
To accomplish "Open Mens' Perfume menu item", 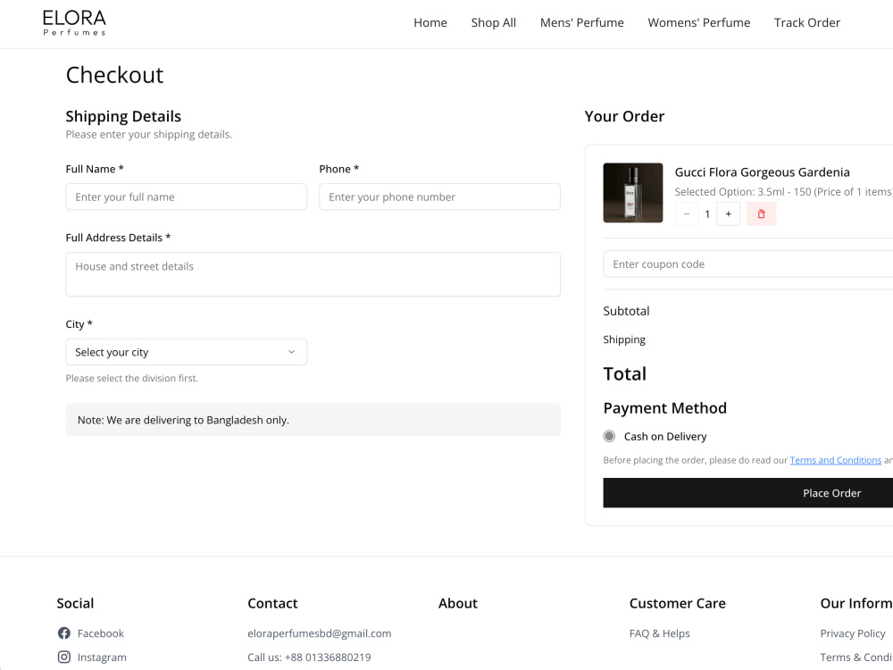I will pyautogui.click(x=582, y=23).
